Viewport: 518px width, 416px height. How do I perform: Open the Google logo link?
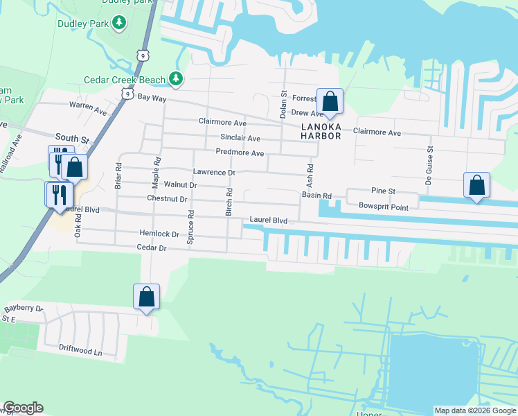click(23, 408)
